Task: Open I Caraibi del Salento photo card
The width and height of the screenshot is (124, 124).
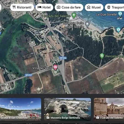Action: tap(109, 109)
